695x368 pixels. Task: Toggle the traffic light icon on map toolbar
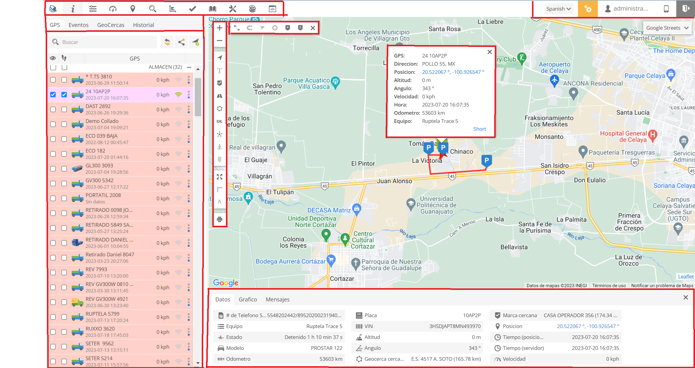pos(220,159)
